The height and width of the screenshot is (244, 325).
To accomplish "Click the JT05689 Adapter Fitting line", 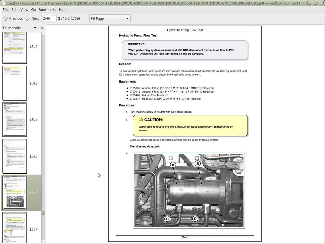I will pos(172,88).
